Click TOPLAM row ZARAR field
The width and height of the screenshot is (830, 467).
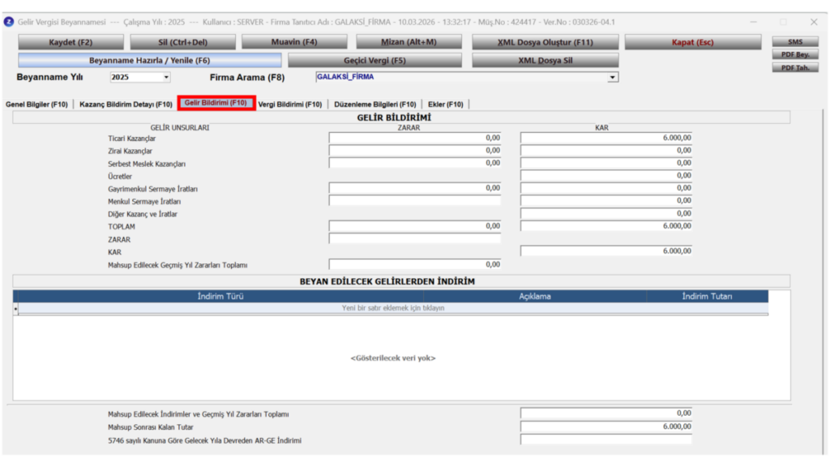click(414, 226)
